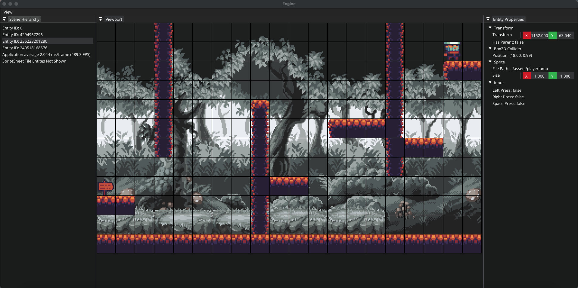Open Entity Properties panel dropdown arrow
Screen dimensions: 578x288
click(488, 19)
